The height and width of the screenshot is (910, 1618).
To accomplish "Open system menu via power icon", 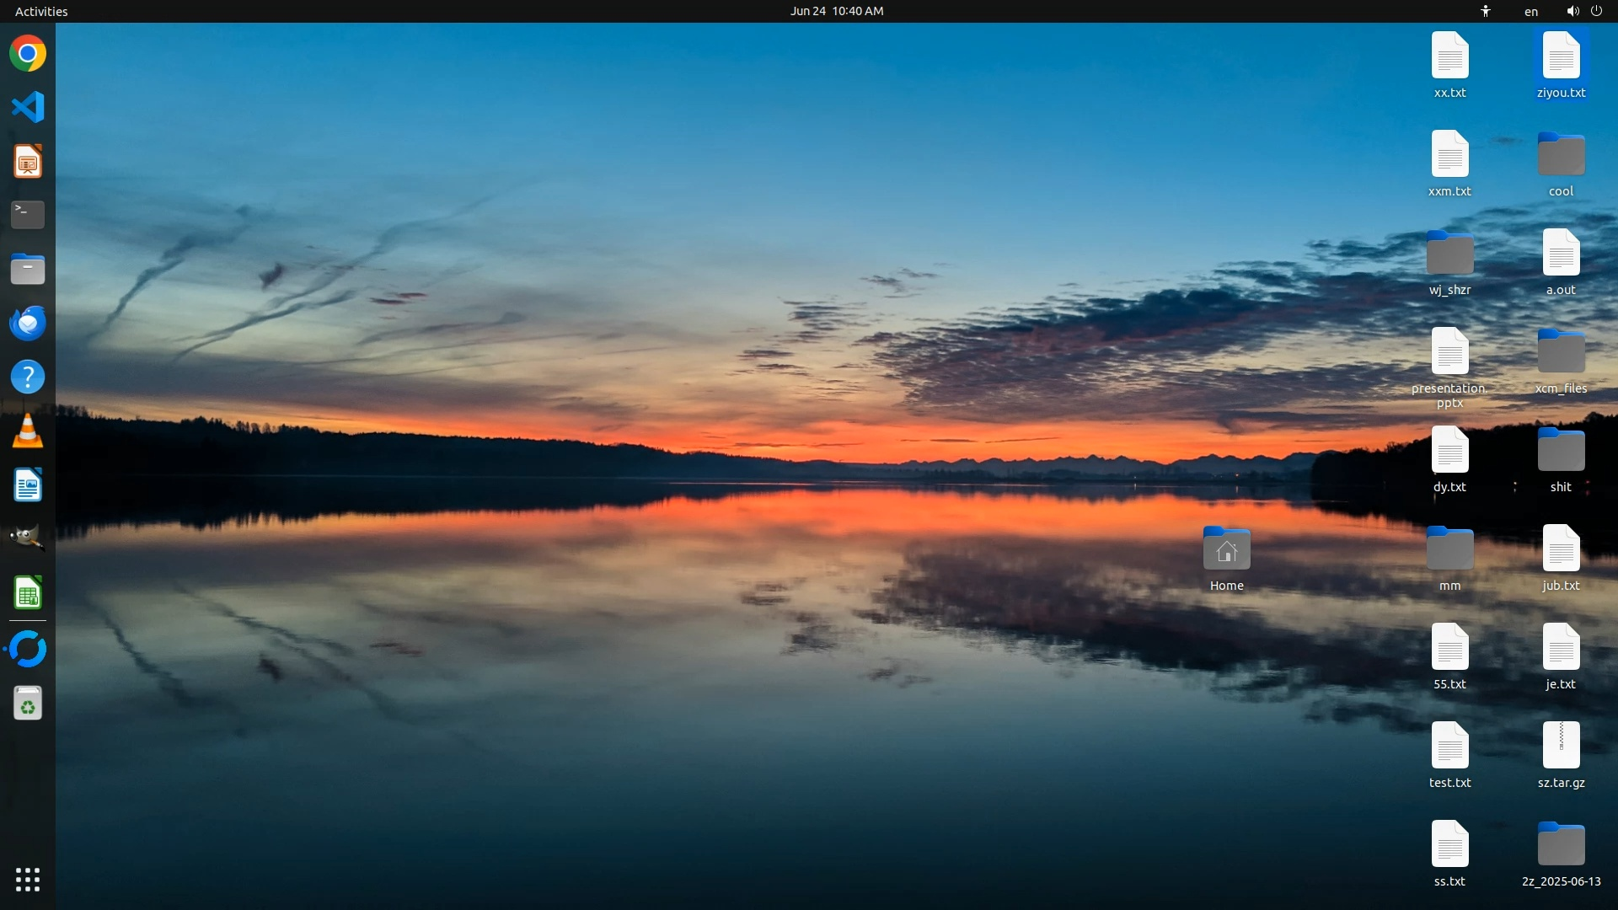I will [1596, 11].
